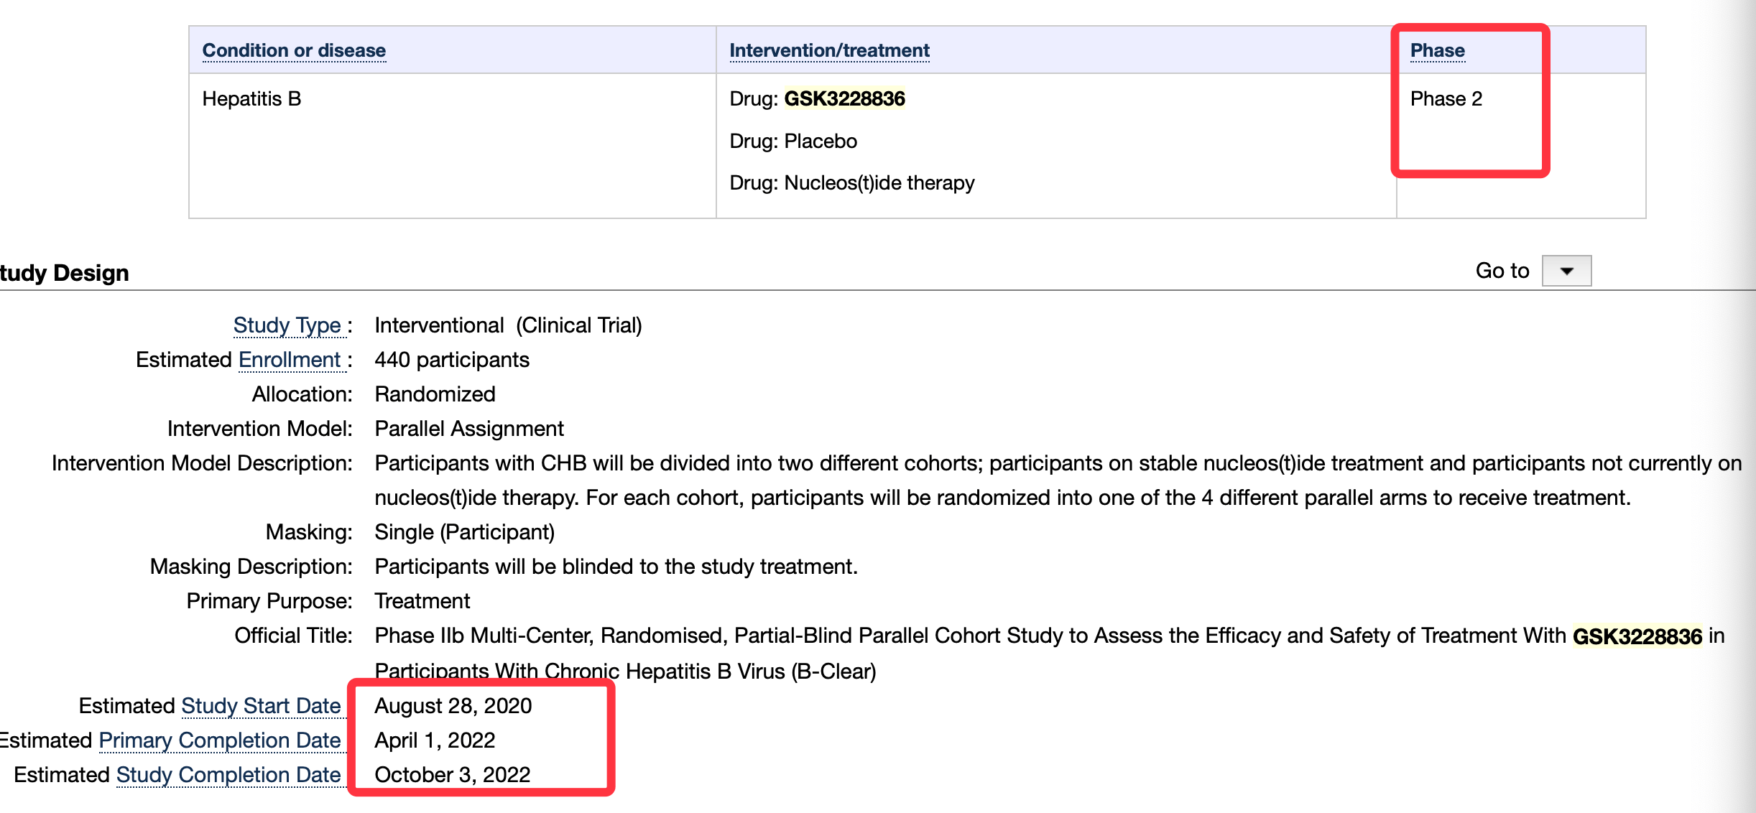Click the October 3, 2022 completion date
Viewport: 1756px width, 813px height.
point(452,775)
